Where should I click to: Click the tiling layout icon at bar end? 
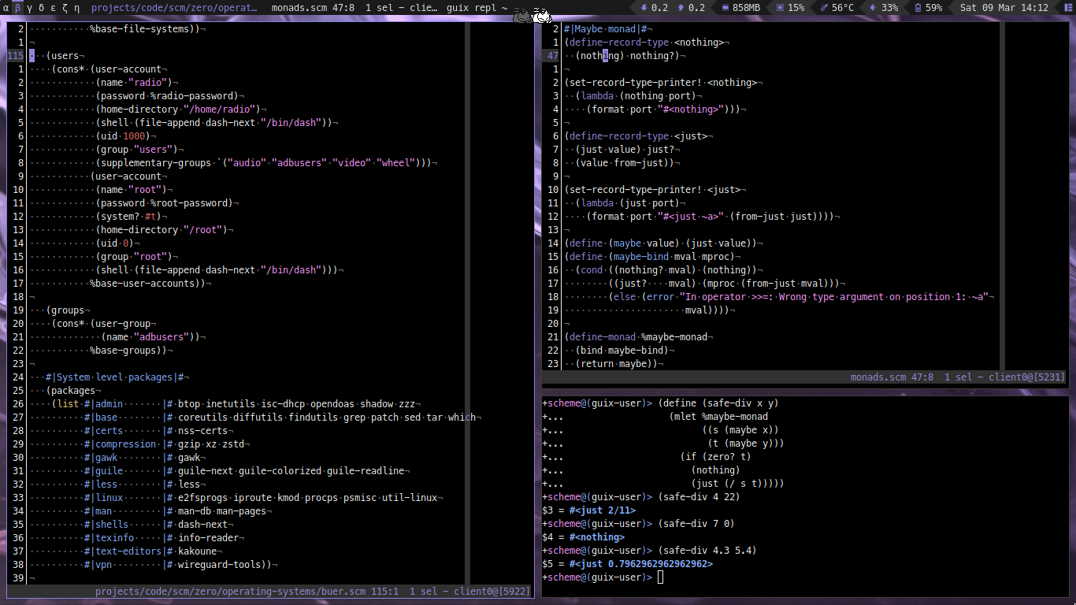tap(1067, 8)
